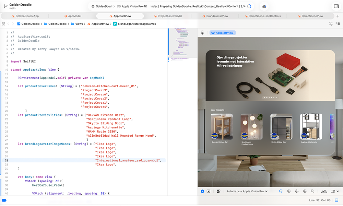The width and height of the screenshot is (343, 206).
Task: Open the brandLogoAvatarImageNames symbol breadcrumb
Action: 134,24
